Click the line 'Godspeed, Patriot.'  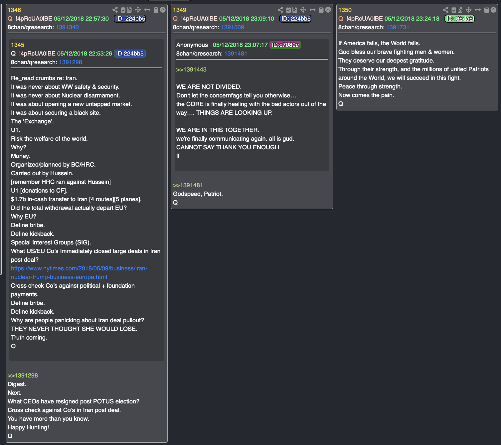(198, 194)
